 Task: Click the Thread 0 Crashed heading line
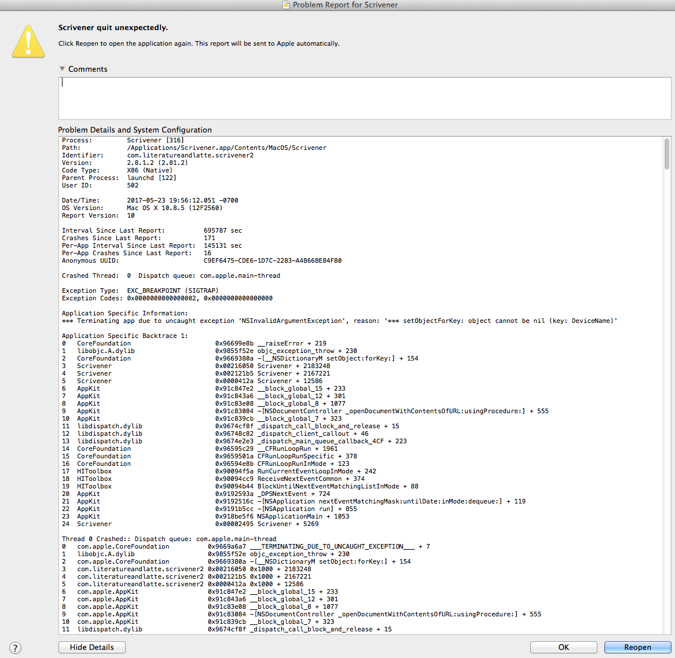coord(169,539)
